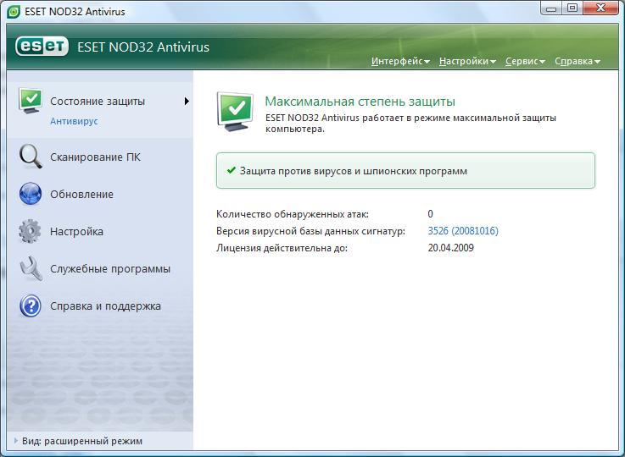Click green checkmark beside virus protection status
Screen dimensions: 625x457
tap(232, 171)
